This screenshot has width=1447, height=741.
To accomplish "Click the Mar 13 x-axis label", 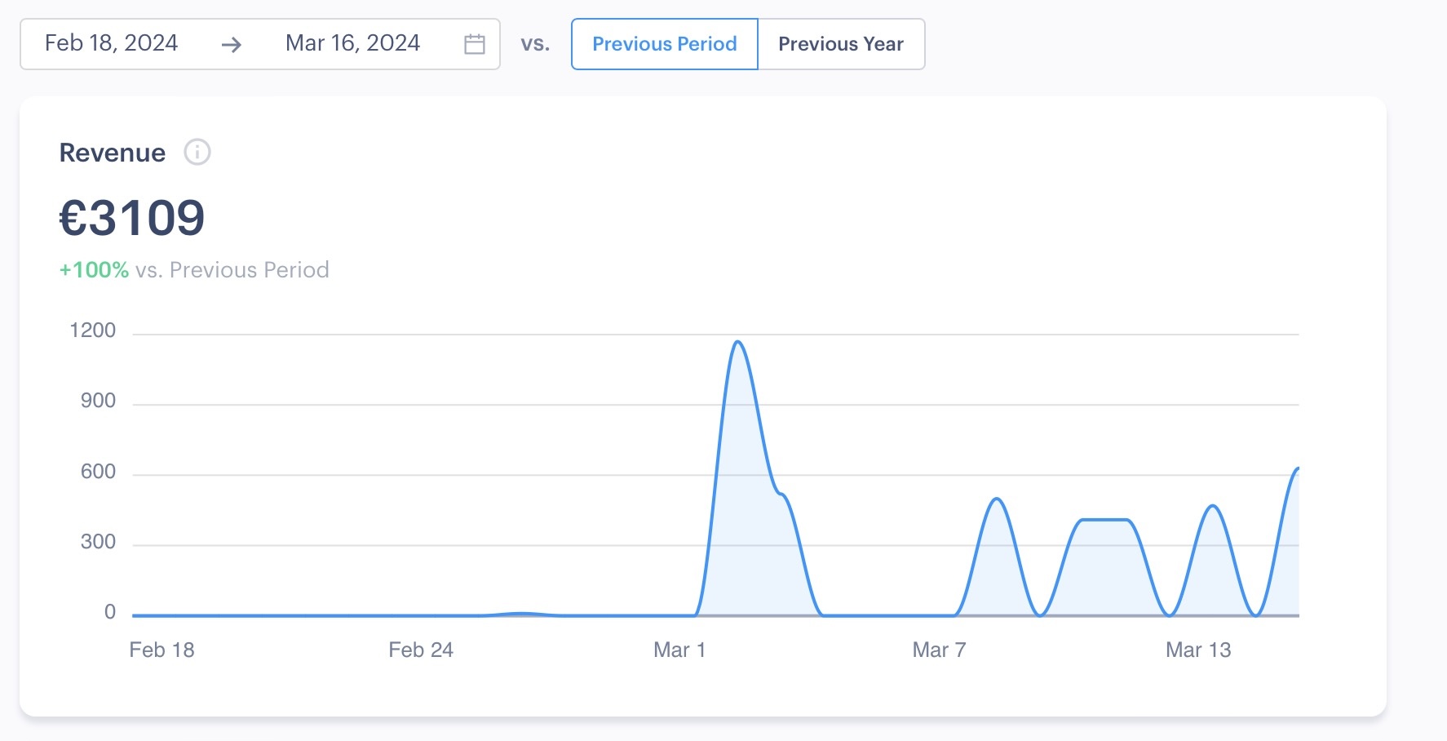I will (x=1198, y=650).
